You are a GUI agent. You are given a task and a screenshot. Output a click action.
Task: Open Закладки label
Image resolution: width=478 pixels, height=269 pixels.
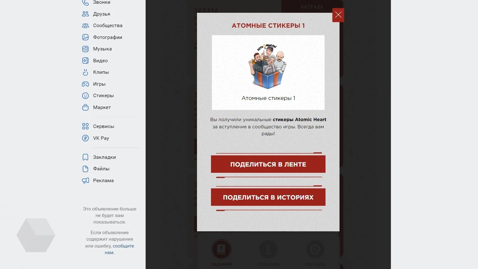click(104, 157)
